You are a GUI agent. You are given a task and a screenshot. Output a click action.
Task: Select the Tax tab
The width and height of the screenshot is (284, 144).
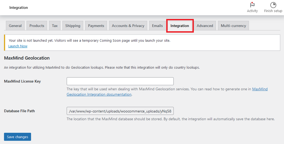click(x=55, y=26)
